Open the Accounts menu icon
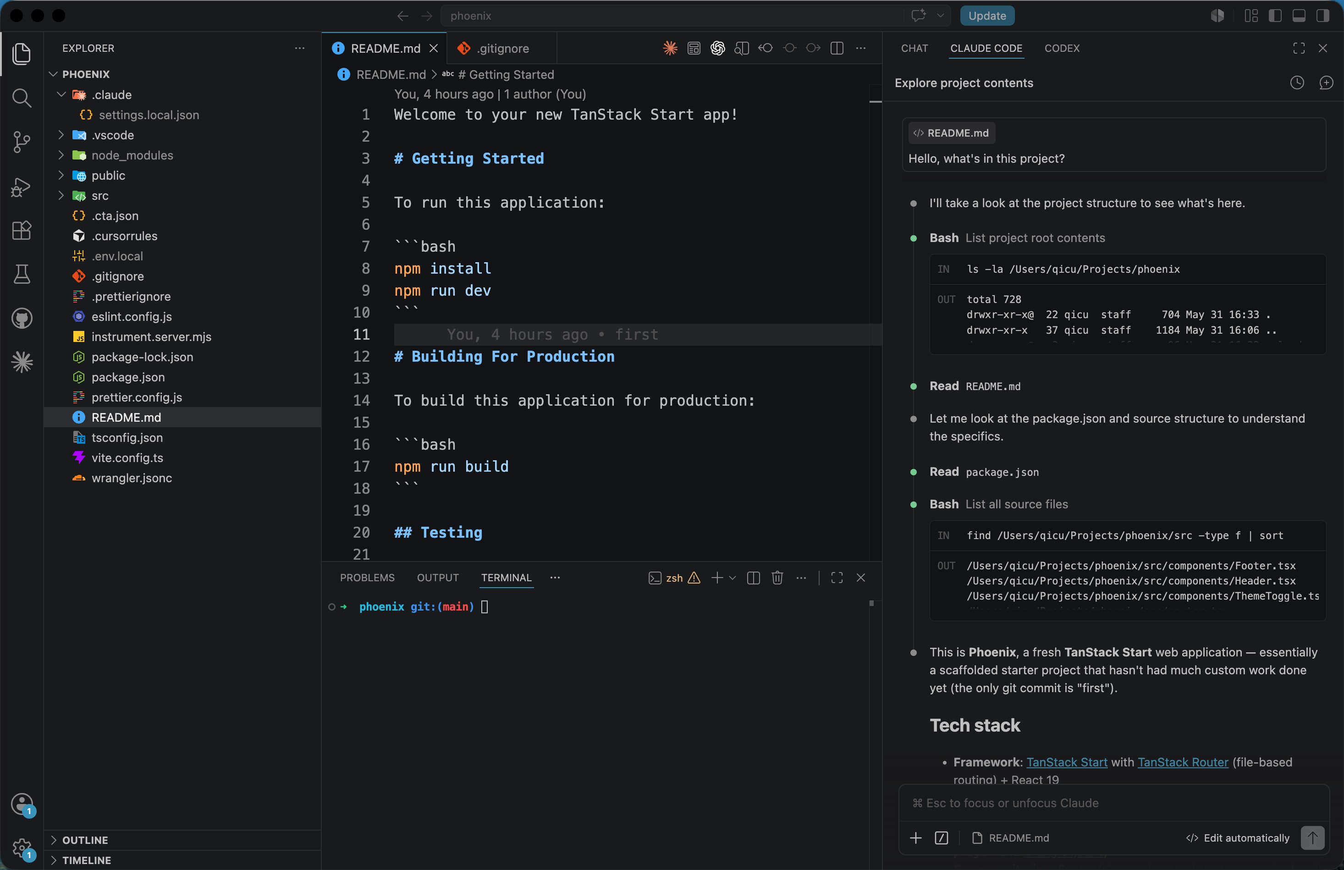1344x870 pixels. (x=22, y=804)
